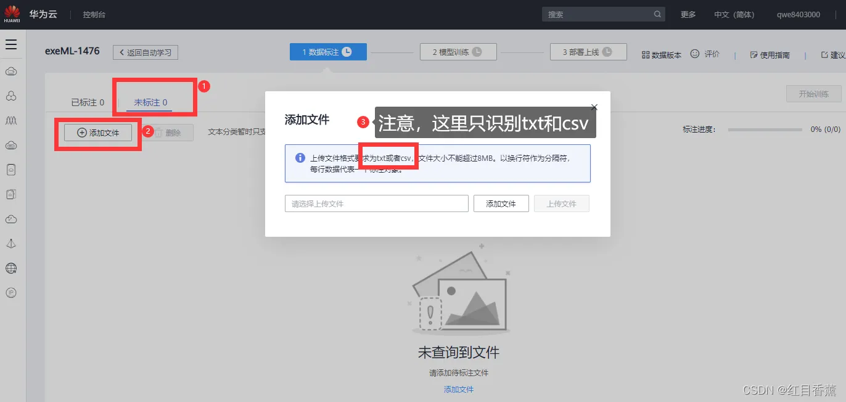Close the 添加文件 dialog
Viewport: 846px width, 402px height.
[594, 107]
